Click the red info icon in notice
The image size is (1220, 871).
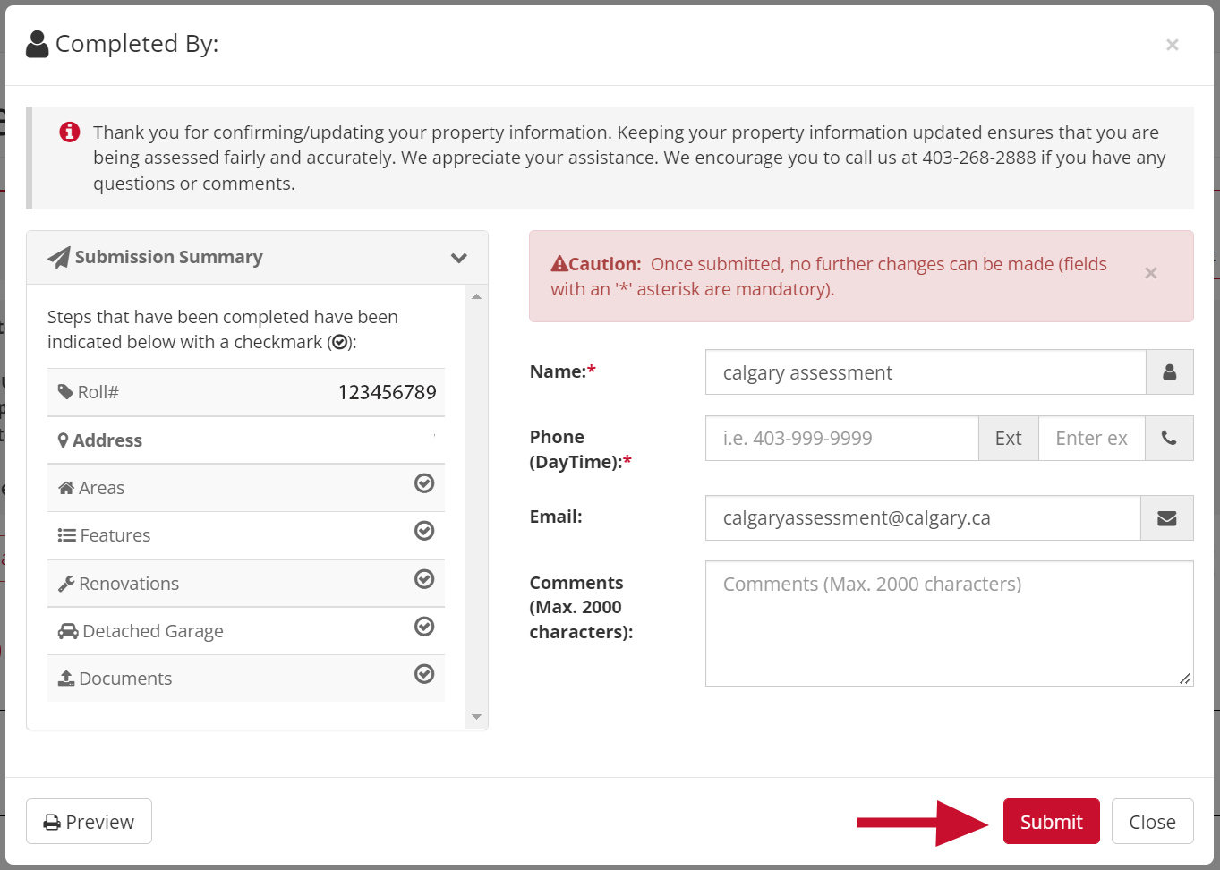click(x=70, y=132)
